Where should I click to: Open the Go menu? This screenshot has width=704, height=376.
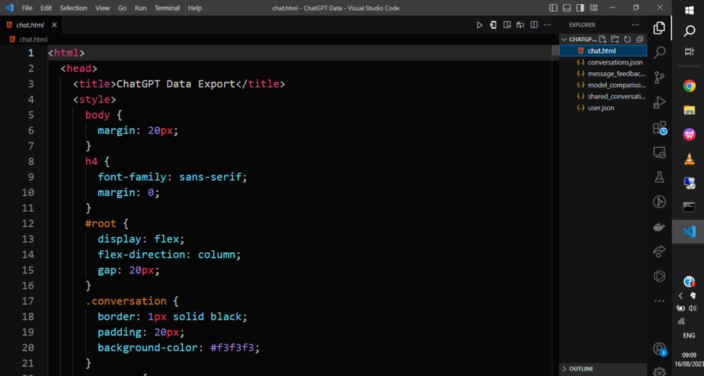click(x=122, y=8)
